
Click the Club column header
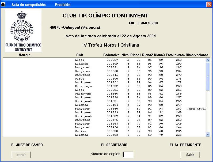pyautogui.click(x=80, y=55)
